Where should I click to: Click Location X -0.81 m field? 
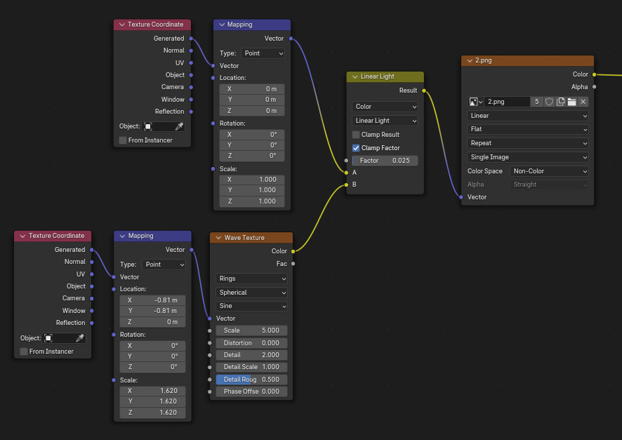tap(153, 300)
